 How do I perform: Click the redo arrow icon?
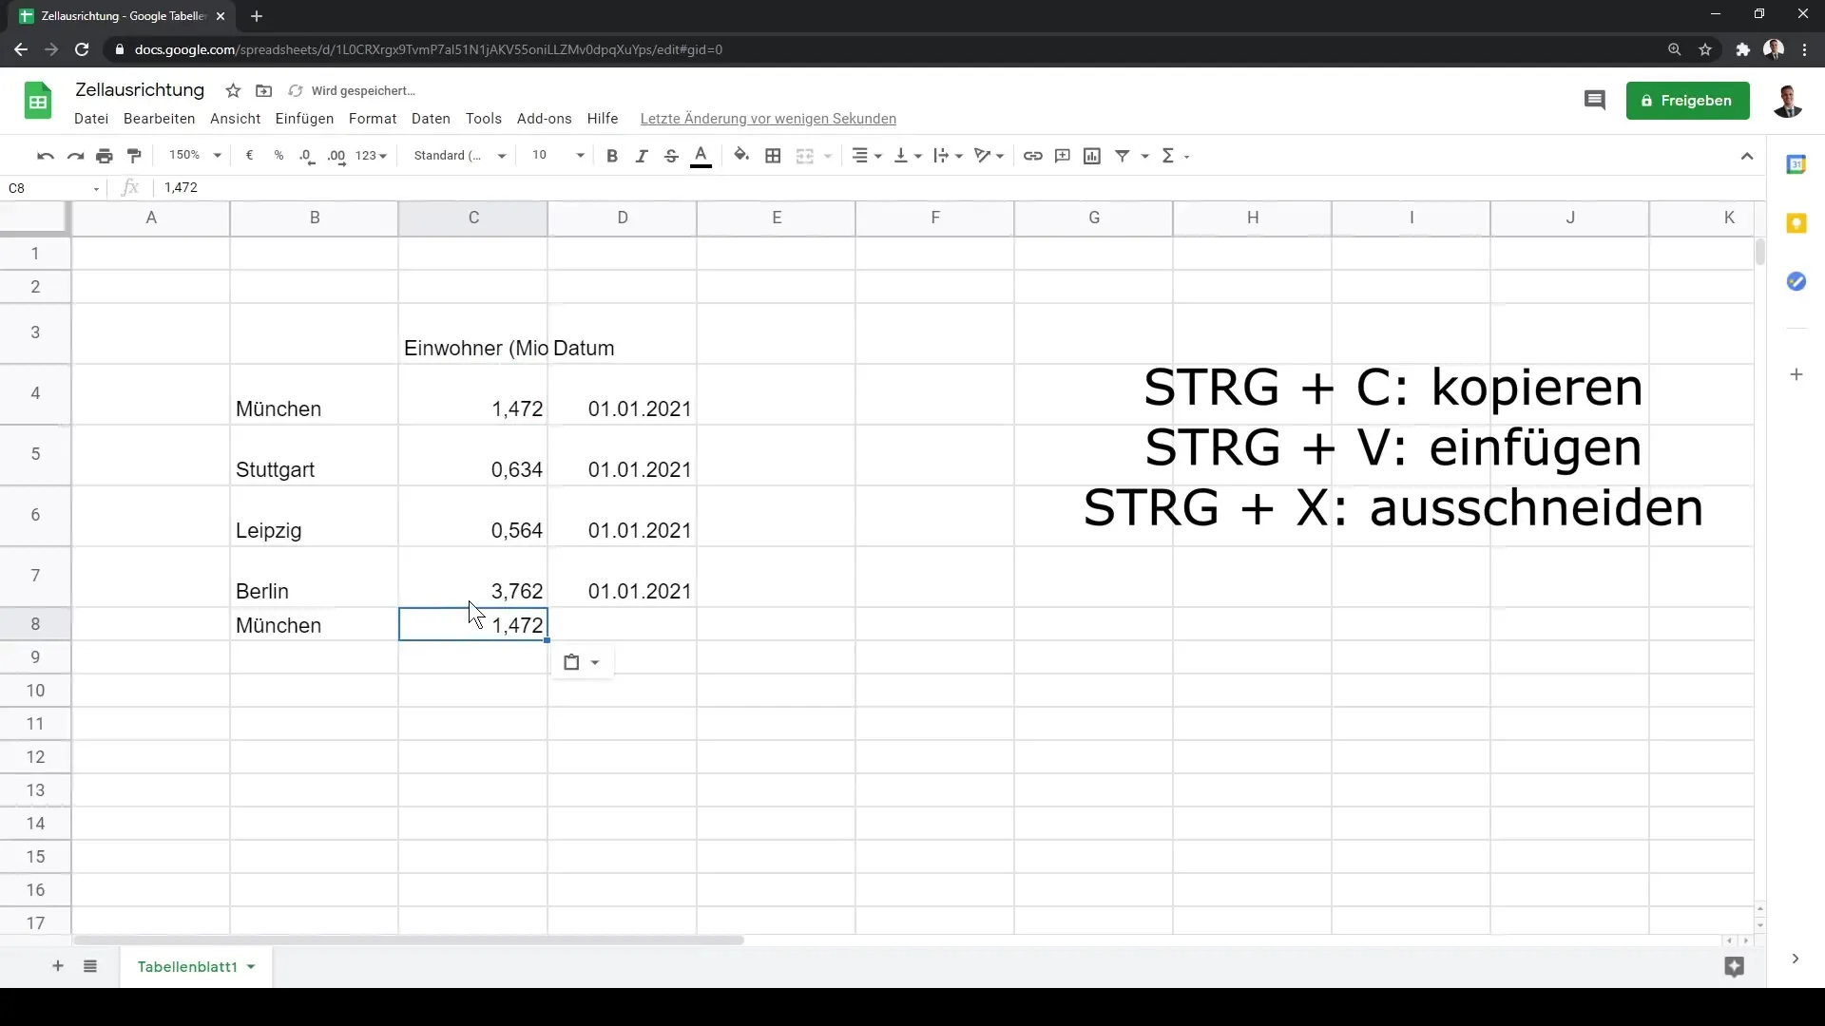coord(75,156)
